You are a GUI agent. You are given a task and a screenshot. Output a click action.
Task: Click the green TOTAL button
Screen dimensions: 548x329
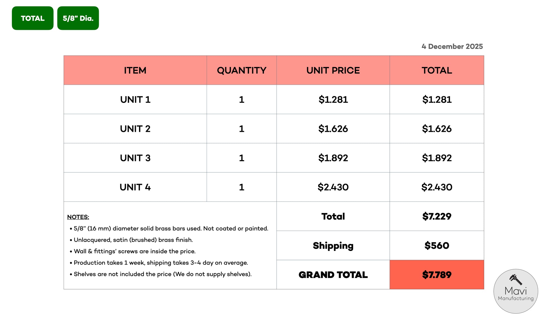click(33, 18)
